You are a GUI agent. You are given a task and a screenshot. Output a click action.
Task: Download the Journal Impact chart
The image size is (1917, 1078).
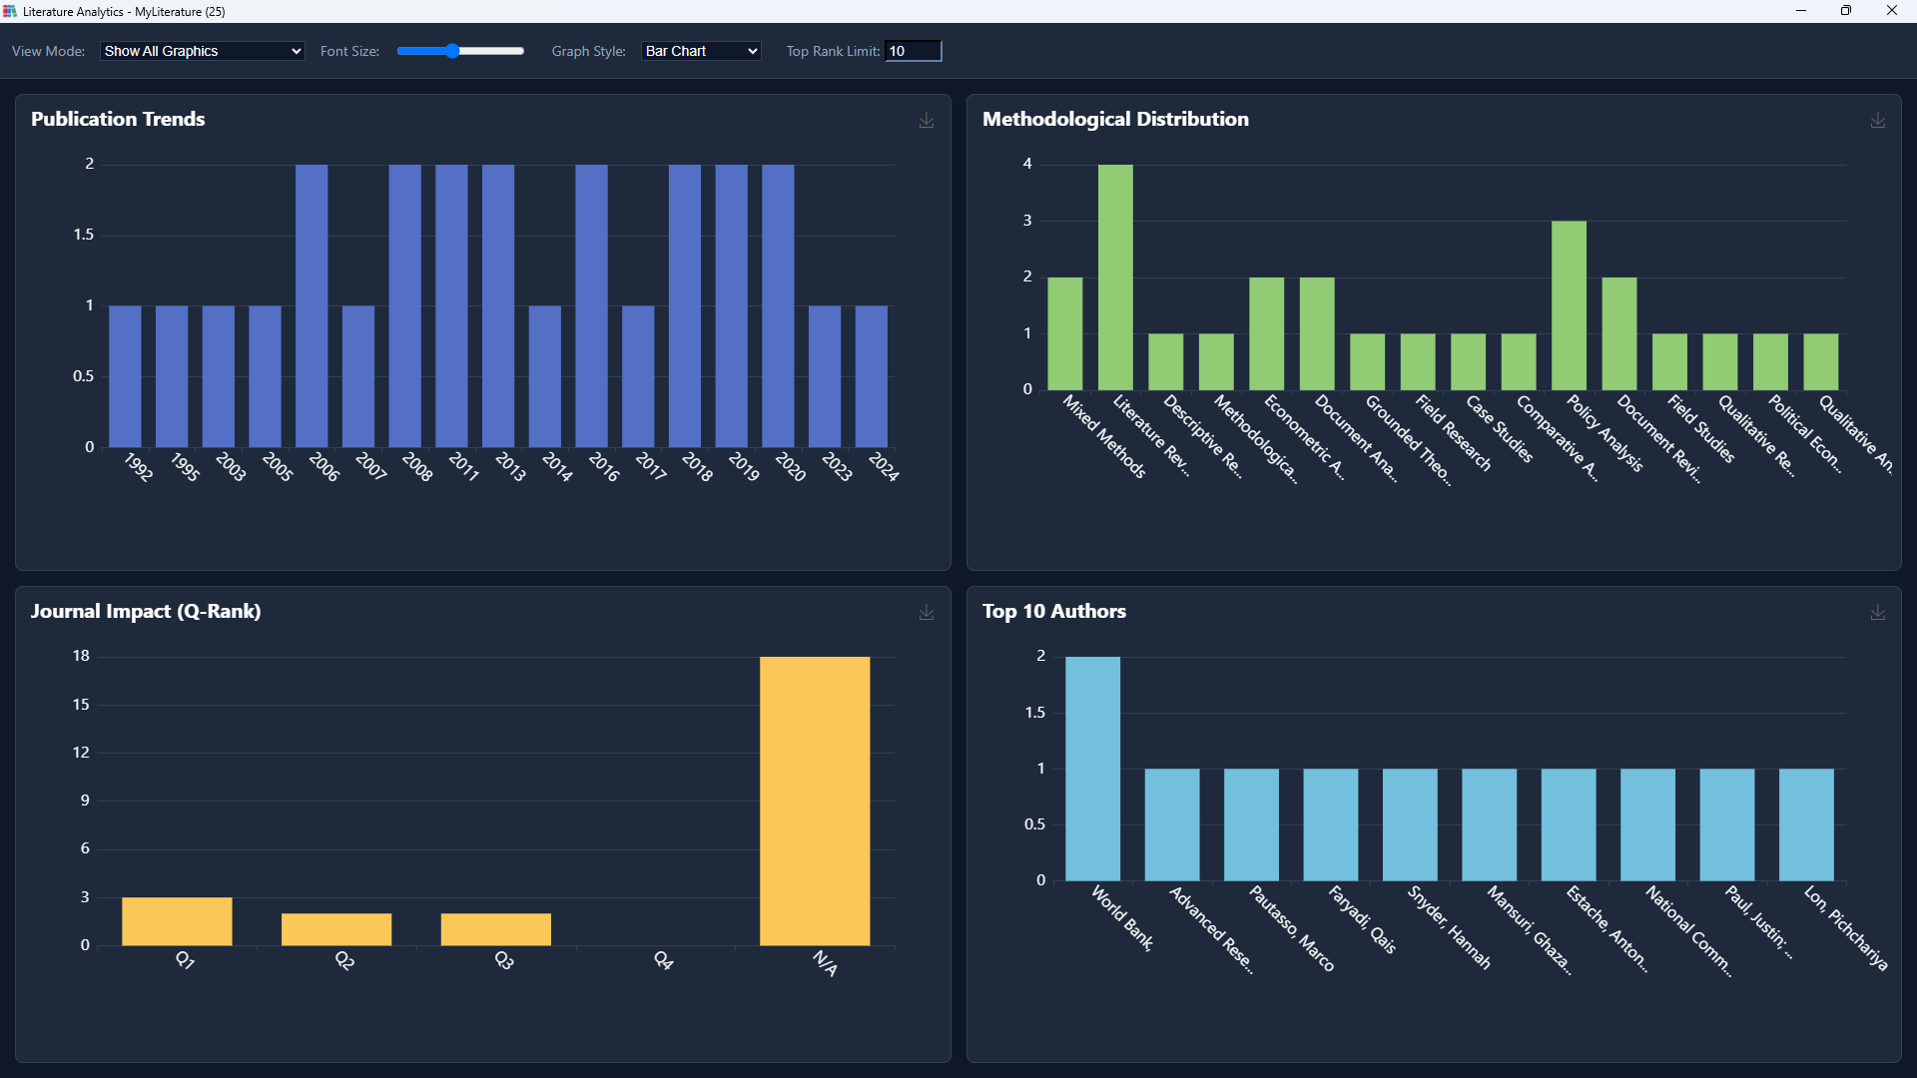927,612
